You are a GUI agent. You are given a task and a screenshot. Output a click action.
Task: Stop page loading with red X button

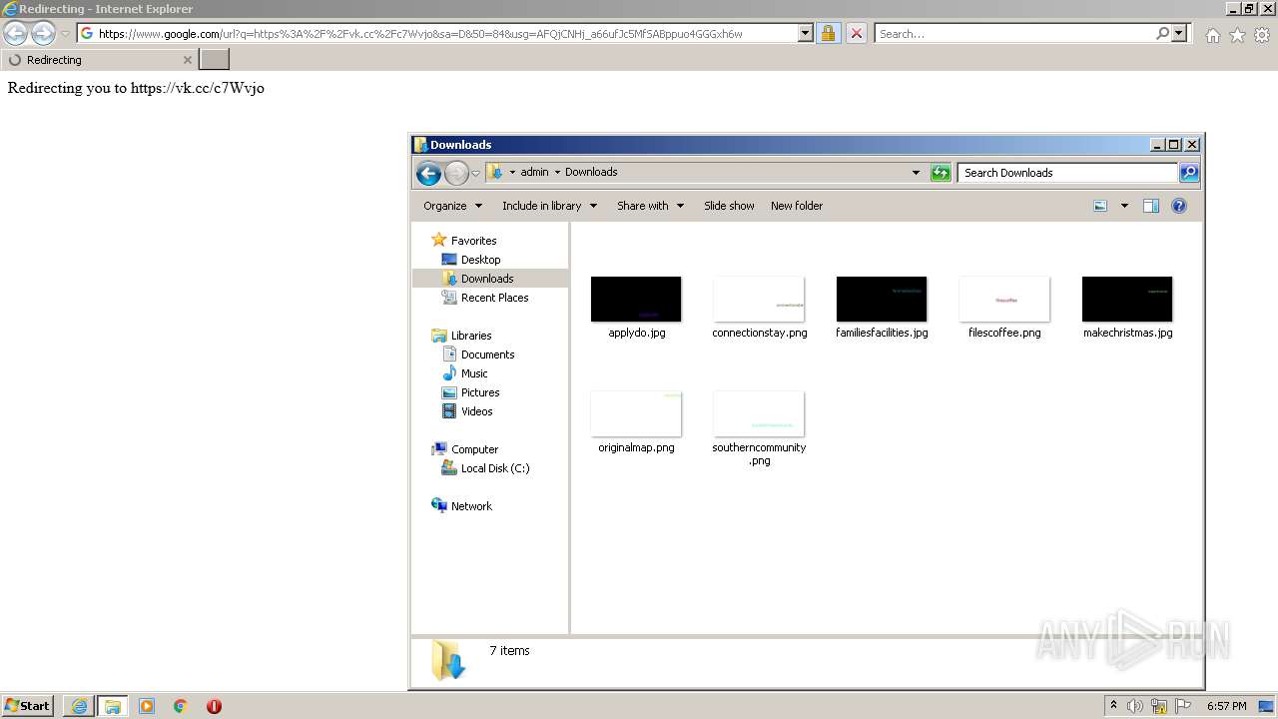point(857,33)
